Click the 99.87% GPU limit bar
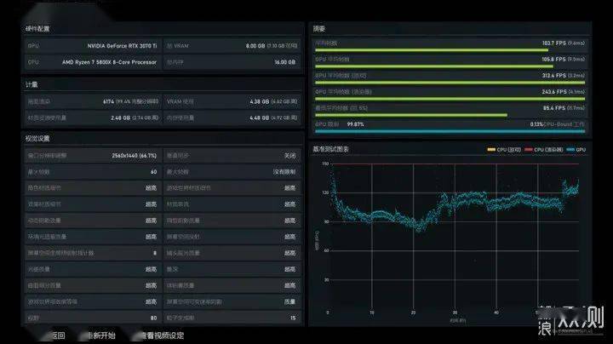Screen dimensions: 613x344 [x=450, y=131]
